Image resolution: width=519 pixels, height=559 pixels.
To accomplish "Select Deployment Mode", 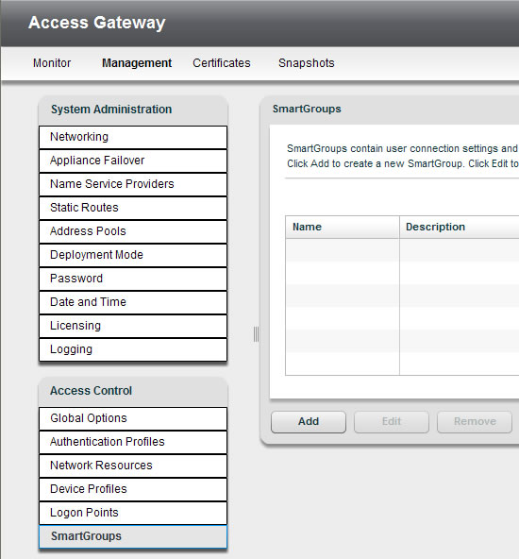I will tap(133, 255).
